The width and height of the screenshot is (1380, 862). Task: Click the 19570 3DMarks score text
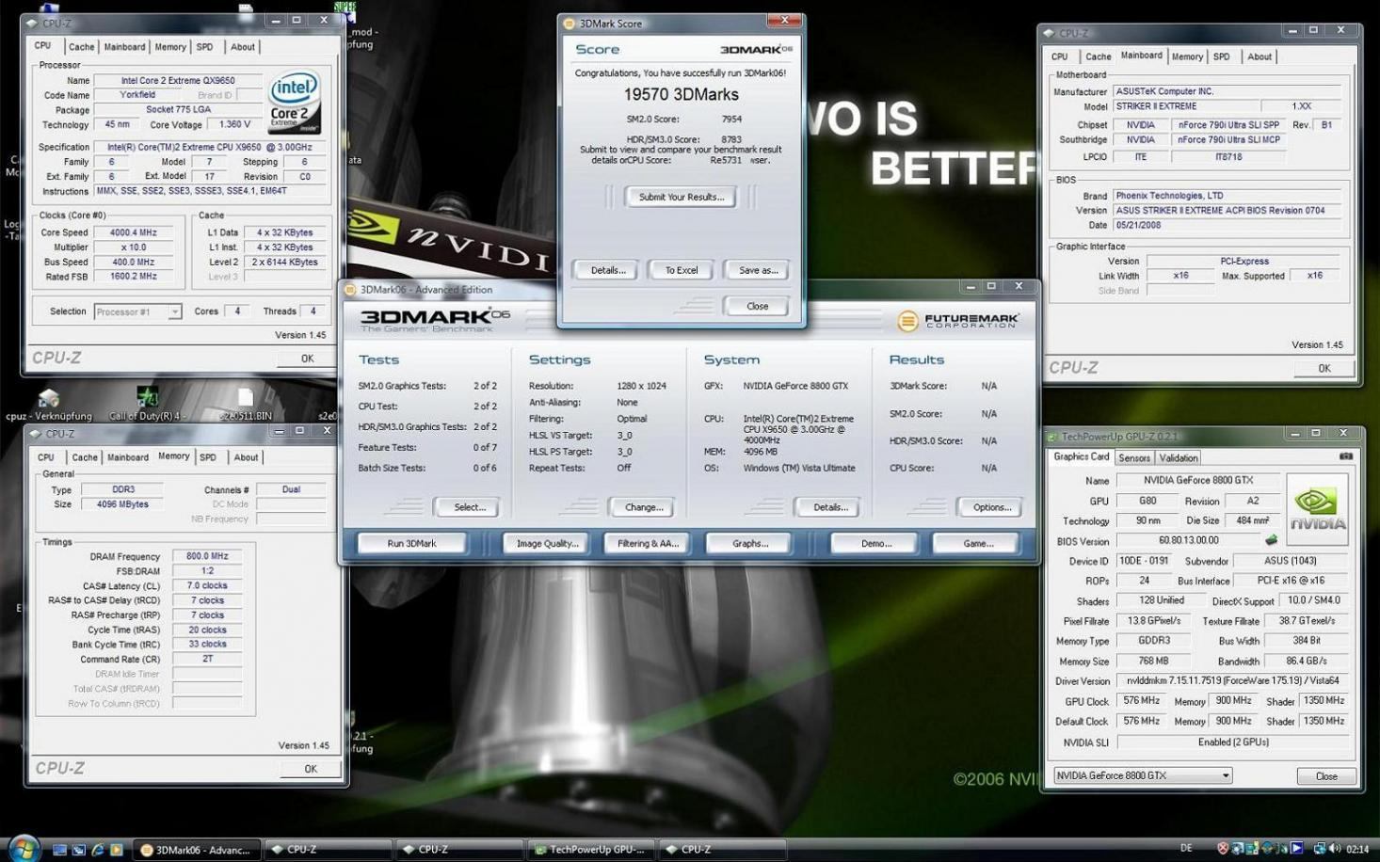coord(682,94)
